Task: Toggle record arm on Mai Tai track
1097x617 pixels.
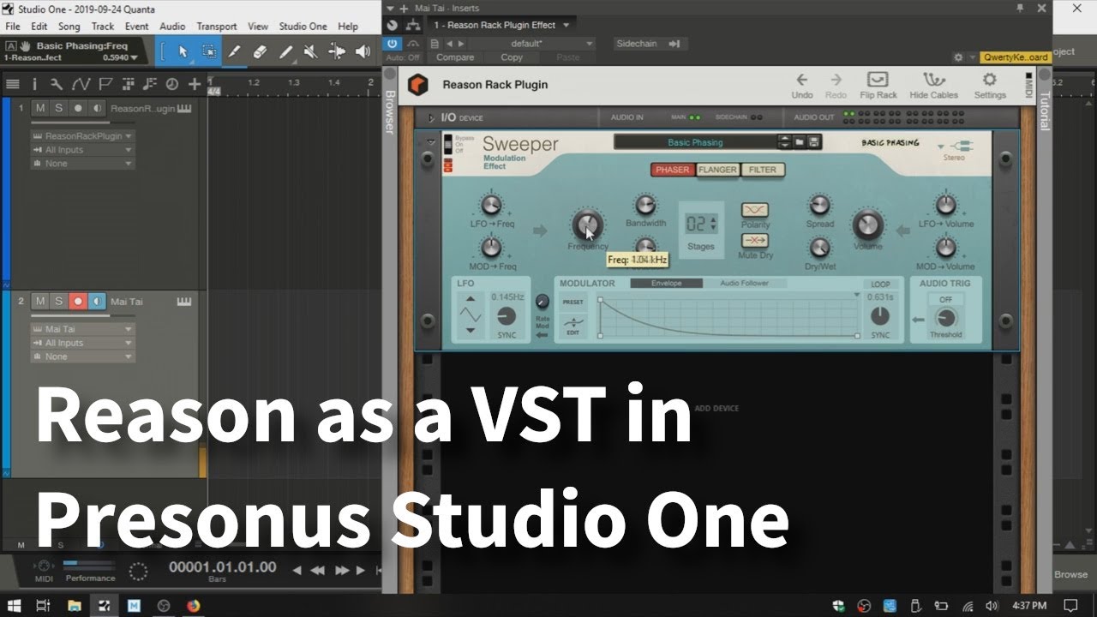Action: 78,301
